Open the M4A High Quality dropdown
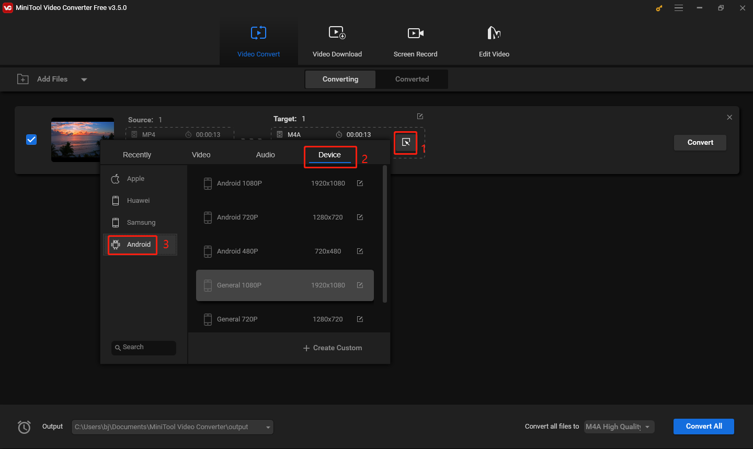The image size is (753, 449). point(619,427)
